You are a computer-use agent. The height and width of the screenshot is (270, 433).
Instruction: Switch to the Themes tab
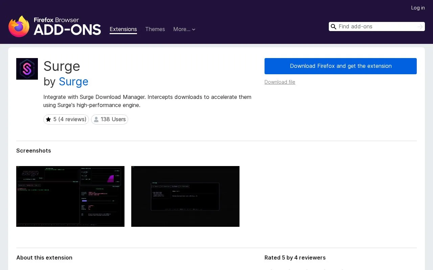(x=155, y=29)
